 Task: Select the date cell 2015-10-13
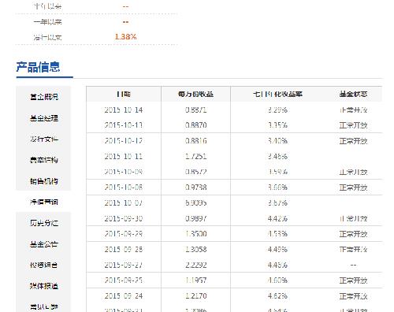click(124, 125)
